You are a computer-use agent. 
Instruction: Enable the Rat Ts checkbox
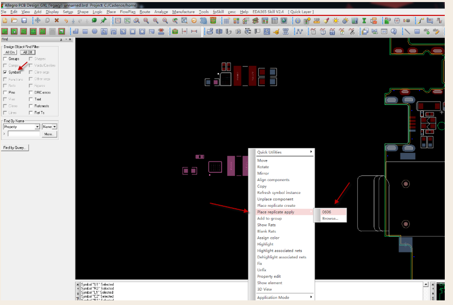[x=31, y=113]
